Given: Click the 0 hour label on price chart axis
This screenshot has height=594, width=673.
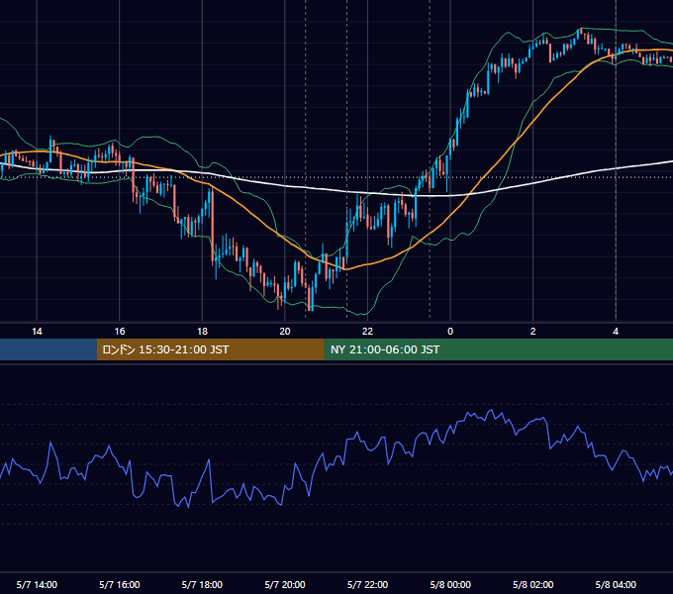Looking at the screenshot, I should (450, 332).
